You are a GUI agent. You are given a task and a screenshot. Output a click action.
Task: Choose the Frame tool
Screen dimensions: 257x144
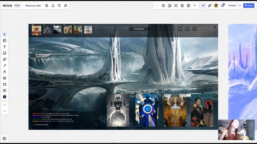pos(4,84)
